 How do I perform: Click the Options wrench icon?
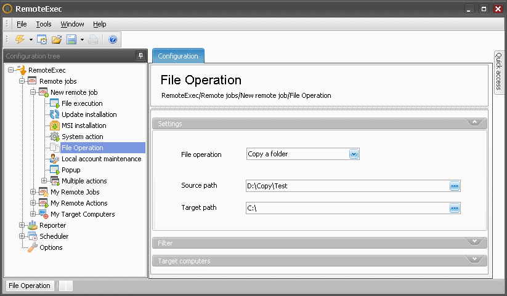pyautogui.click(x=32, y=247)
